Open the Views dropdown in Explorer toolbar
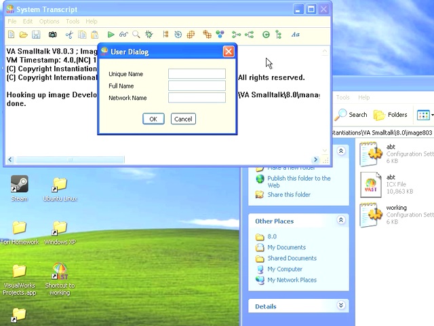This screenshot has height=326, width=434. pyautogui.click(x=425, y=115)
